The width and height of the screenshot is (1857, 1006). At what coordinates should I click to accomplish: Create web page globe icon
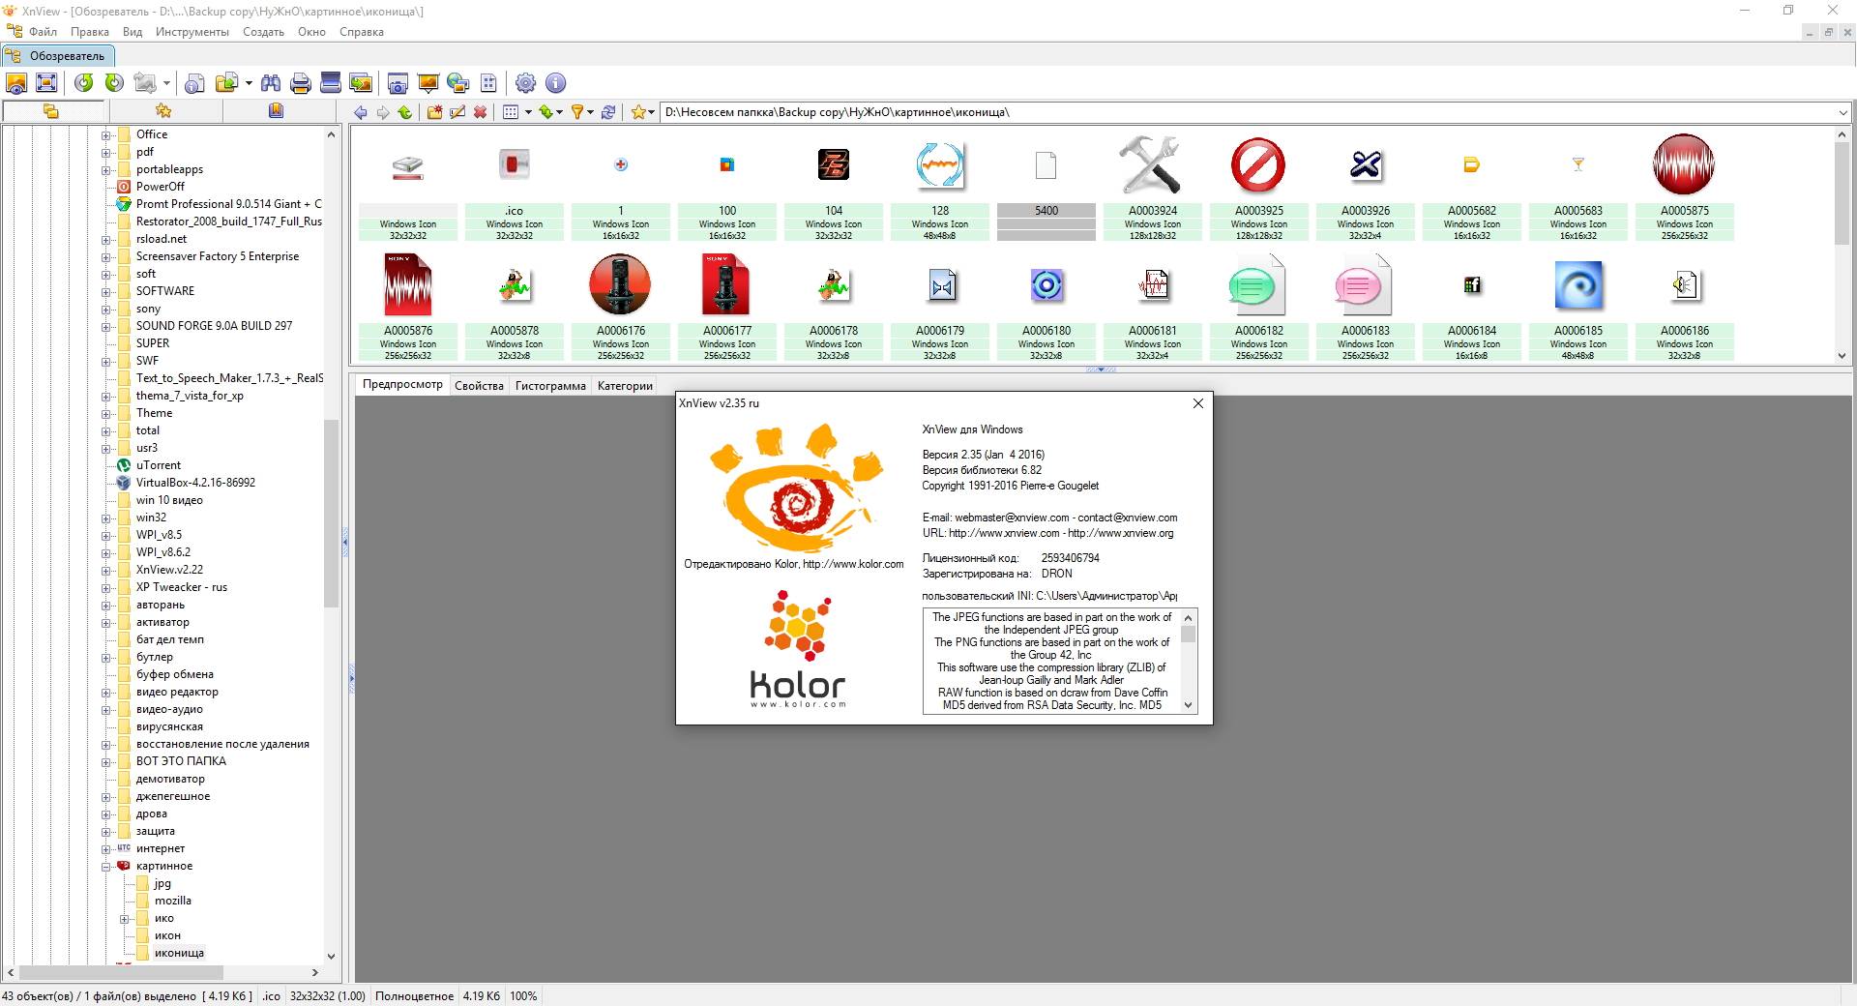point(458,83)
